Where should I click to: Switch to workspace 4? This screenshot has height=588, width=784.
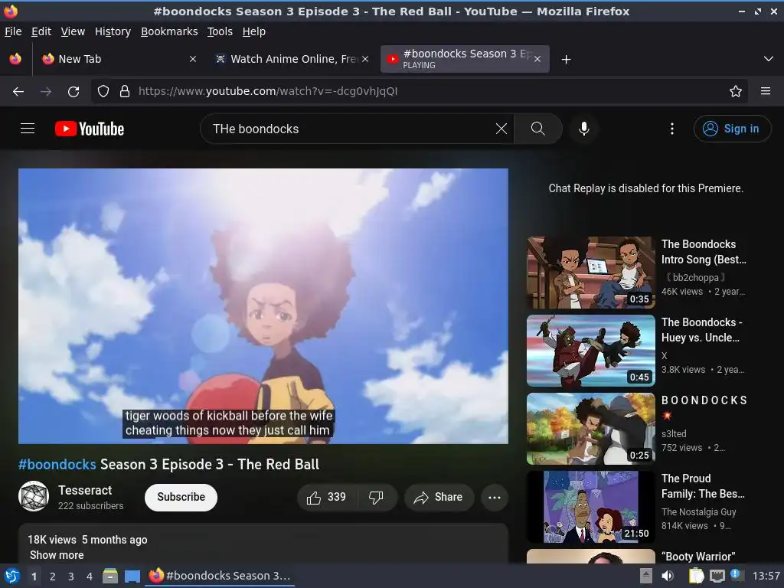click(x=90, y=577)
